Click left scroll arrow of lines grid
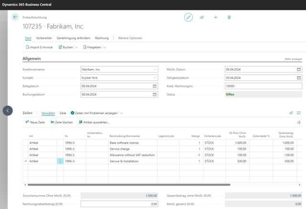Screen dimensions: 306x209 [25, 185]
